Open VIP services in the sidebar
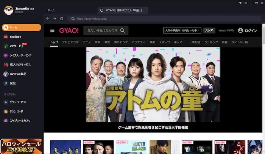This screenshot has height=154, width=265. pyautogui.click(x=15, y=46)
